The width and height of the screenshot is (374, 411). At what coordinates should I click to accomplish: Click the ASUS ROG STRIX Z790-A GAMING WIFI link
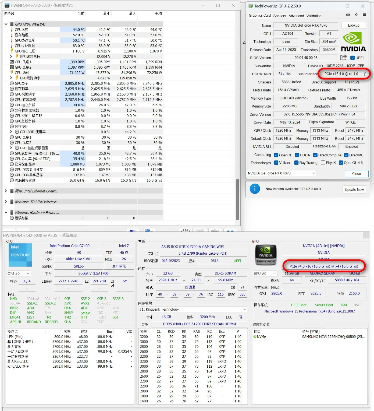click(193, 247)
